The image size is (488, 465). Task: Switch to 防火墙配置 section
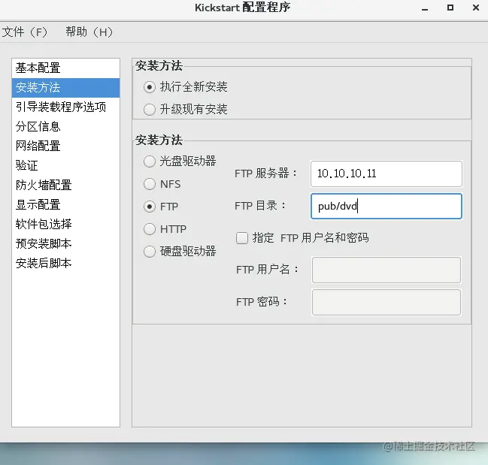click(65, 186)
